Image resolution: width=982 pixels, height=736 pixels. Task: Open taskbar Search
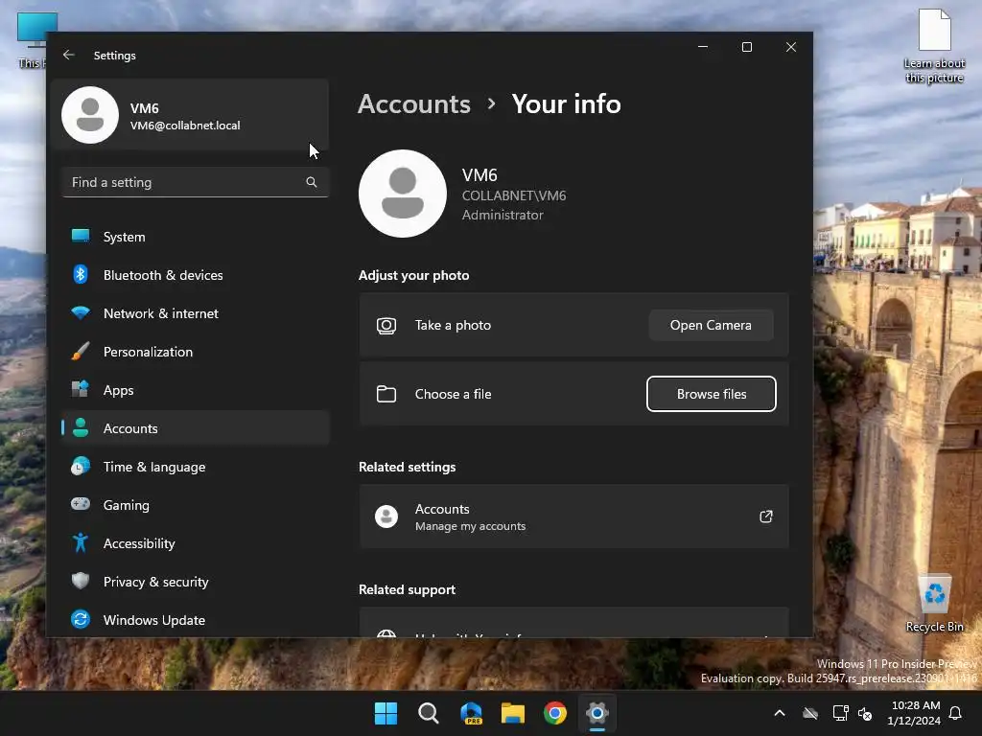tap(429, 713)
